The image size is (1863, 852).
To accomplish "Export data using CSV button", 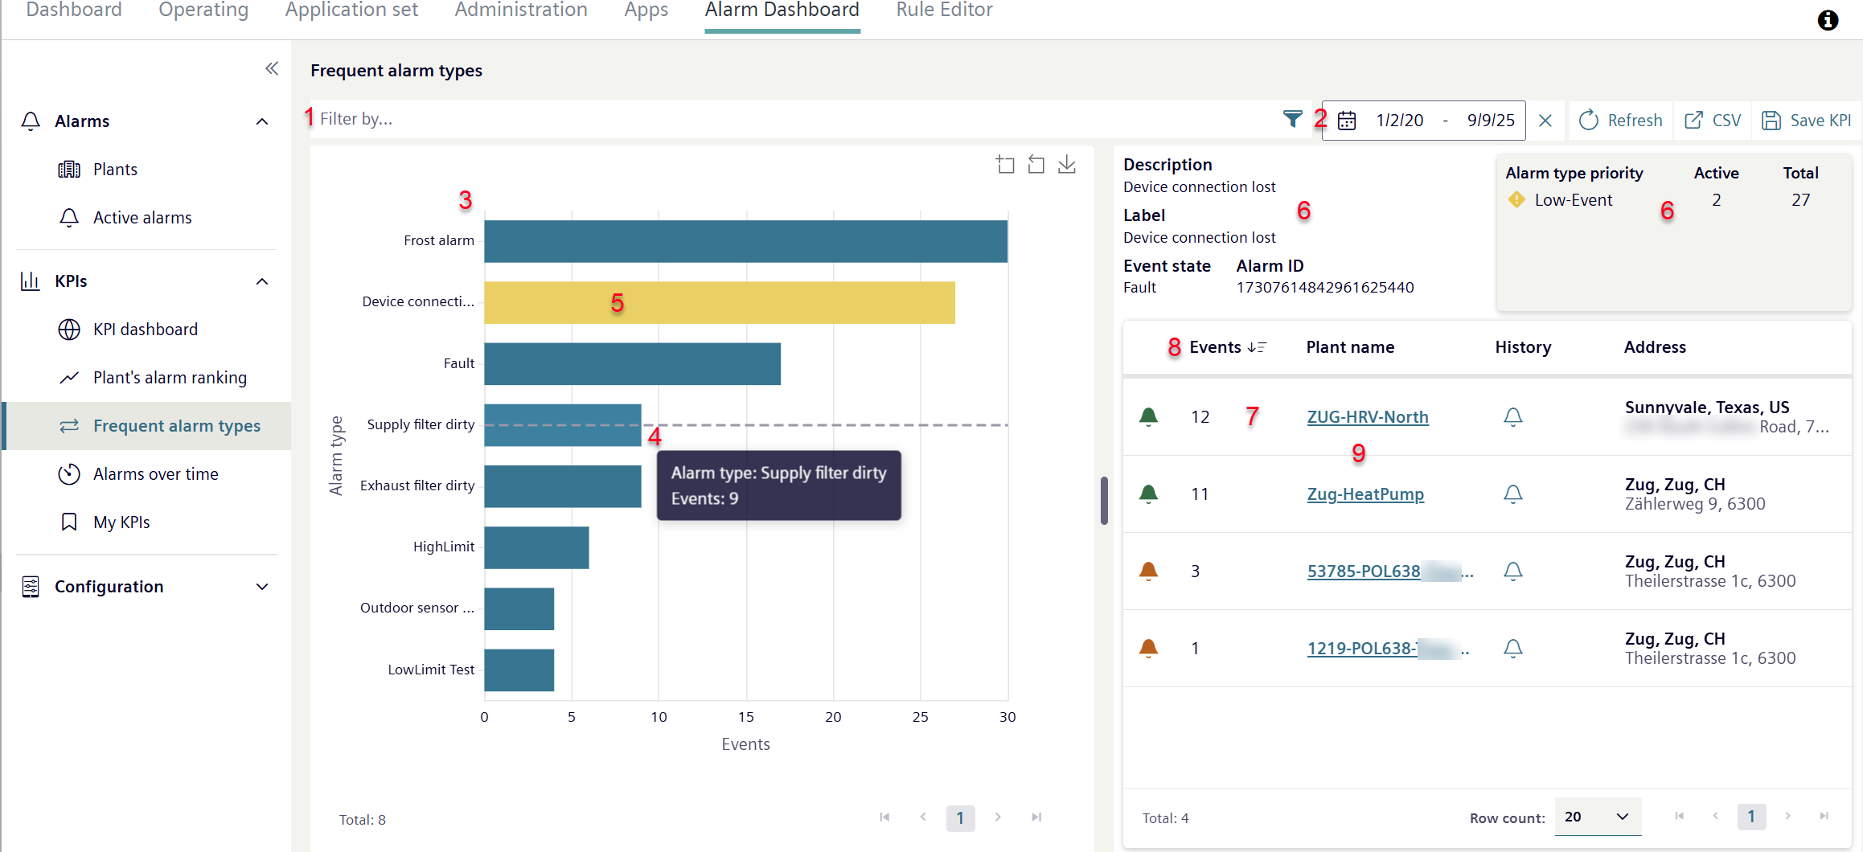I will (x=1713, y=121).
